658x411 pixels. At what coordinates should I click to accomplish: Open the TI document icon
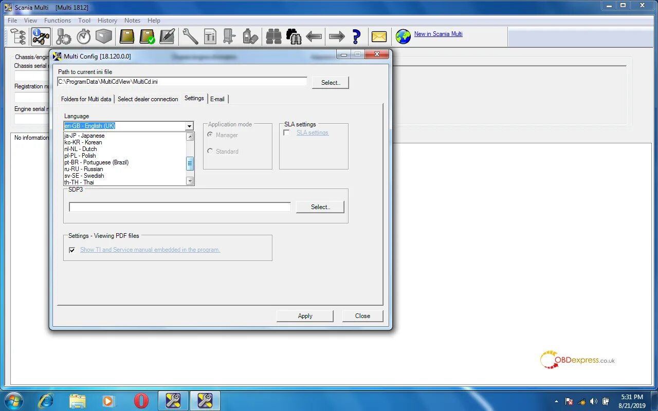coord(210,36)
